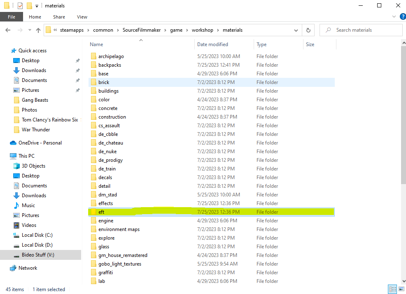Screen dimensions: 406x294
Task: Switch to Details view layout icon
Action: point(392,289)
